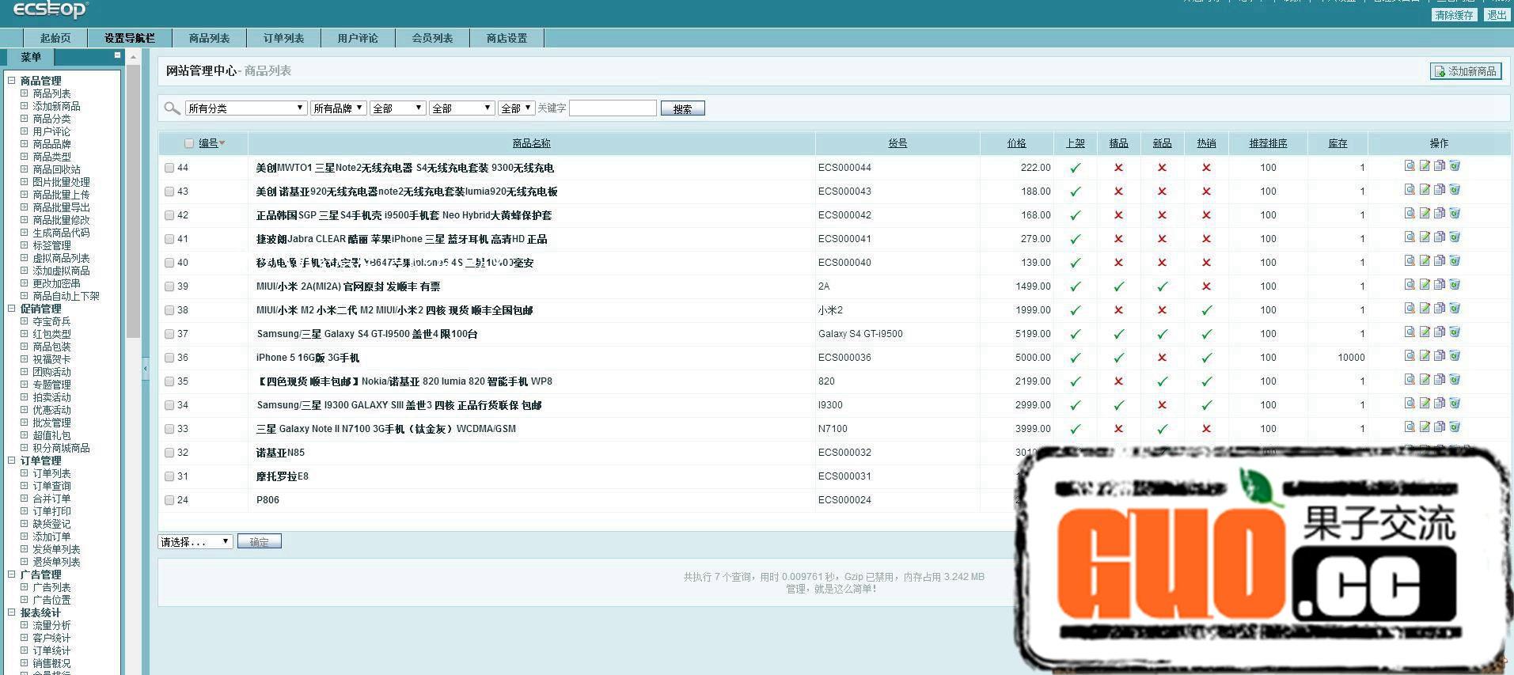This screenshot has width=1514, height=675.
Task: Open the 商店设置 tab
Action: (507, 38)
